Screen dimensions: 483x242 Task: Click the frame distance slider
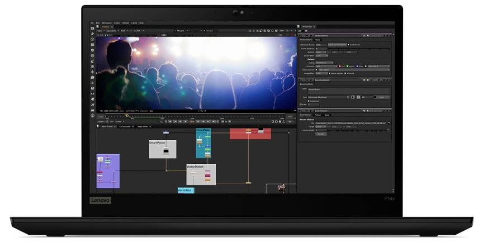(x=359, y=49)
